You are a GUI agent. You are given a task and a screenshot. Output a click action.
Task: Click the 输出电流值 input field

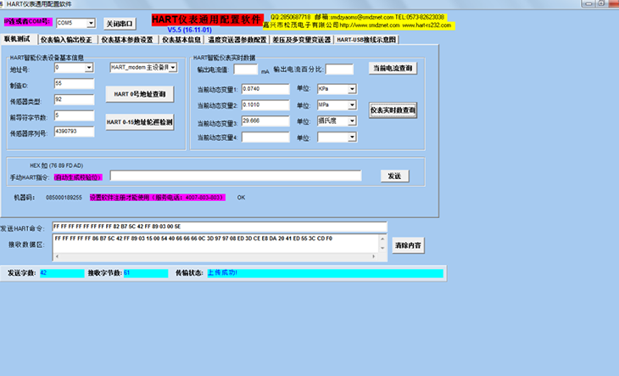pos(245,70)
